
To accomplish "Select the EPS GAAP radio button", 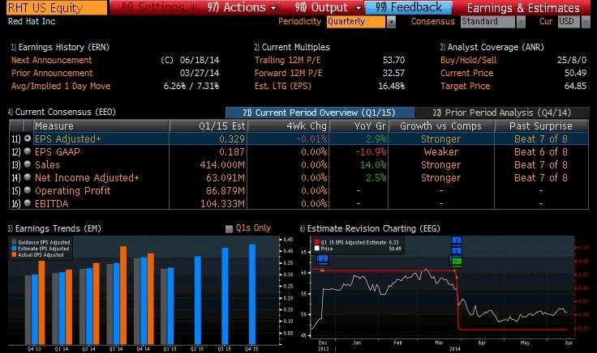I will pyautogui.click(x=28, y=151).
